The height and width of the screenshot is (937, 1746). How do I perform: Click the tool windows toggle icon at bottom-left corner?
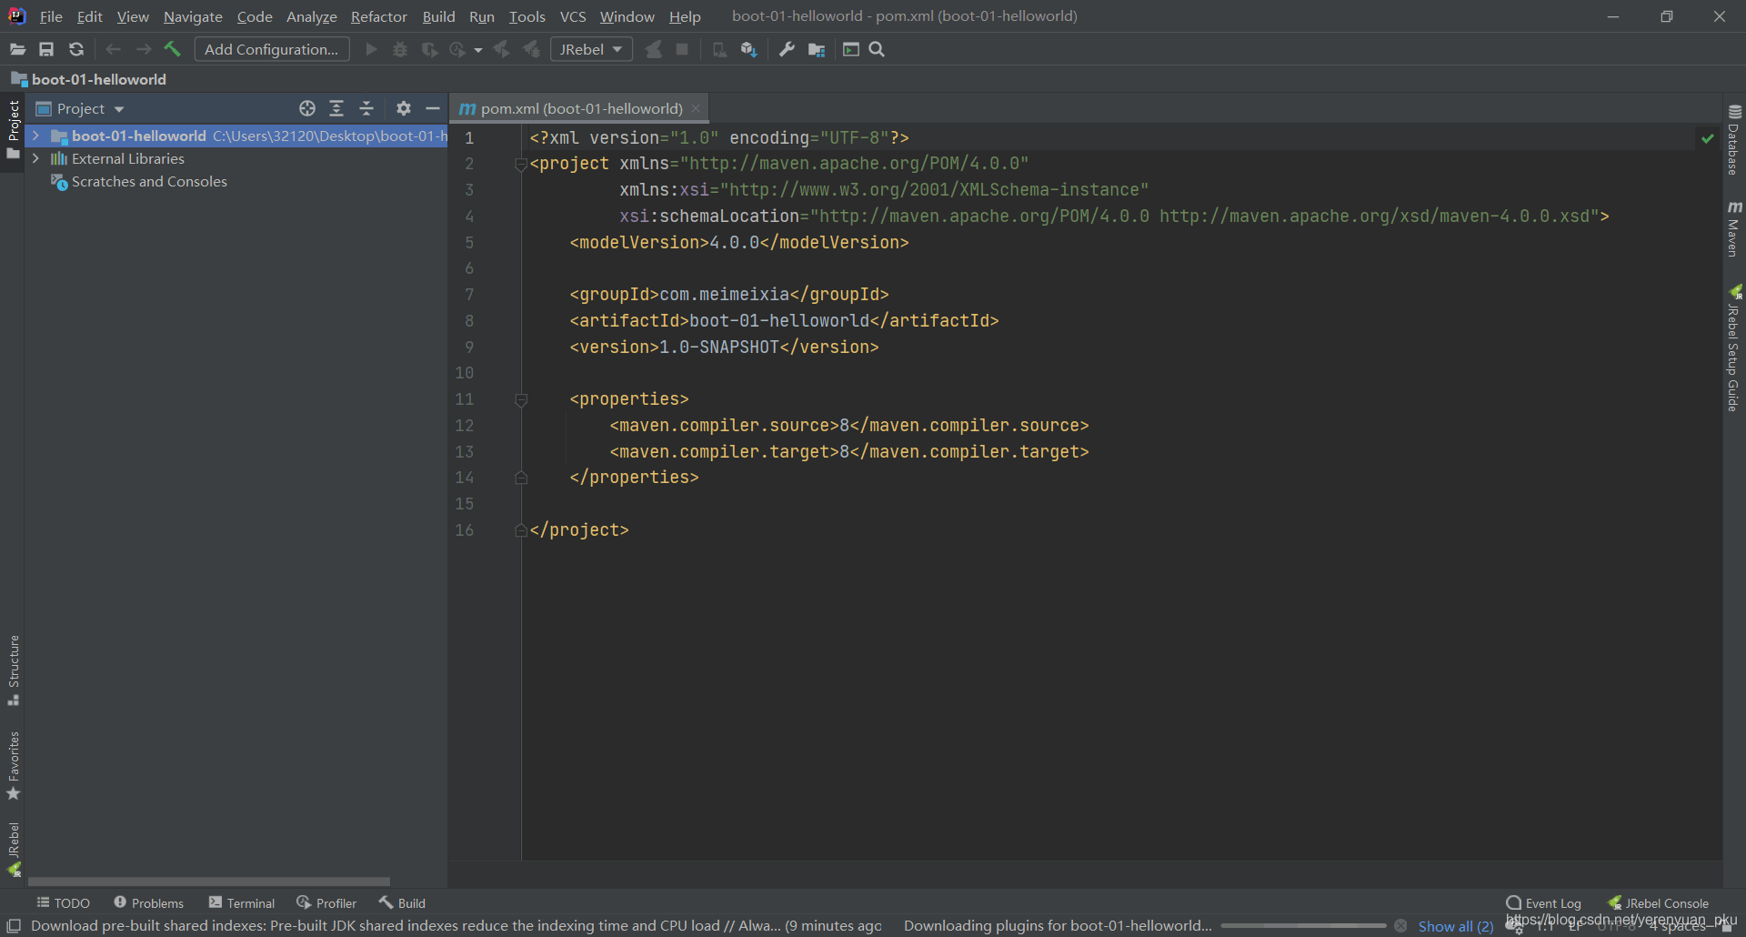point(14,925)
